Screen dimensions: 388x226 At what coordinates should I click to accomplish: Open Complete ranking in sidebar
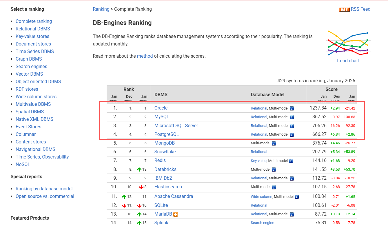(34, 21)
